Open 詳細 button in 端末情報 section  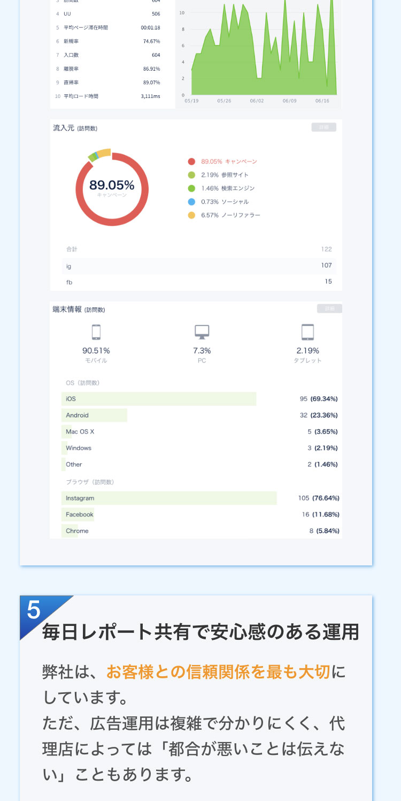tap(329, 308)
